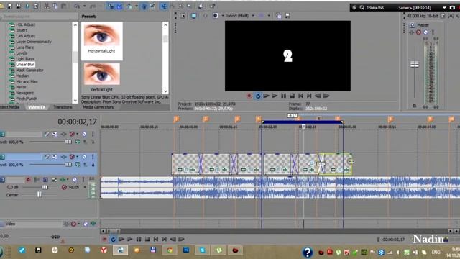The image size is (460, 259).
Task: Click the Cut scissors icon in toolbar
Action: click(x=46, y=6)
